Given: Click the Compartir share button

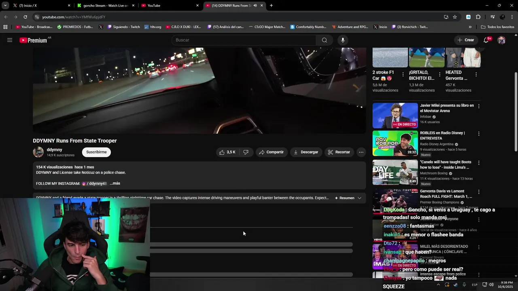Looking at the screenshot, I should [271, 152].
